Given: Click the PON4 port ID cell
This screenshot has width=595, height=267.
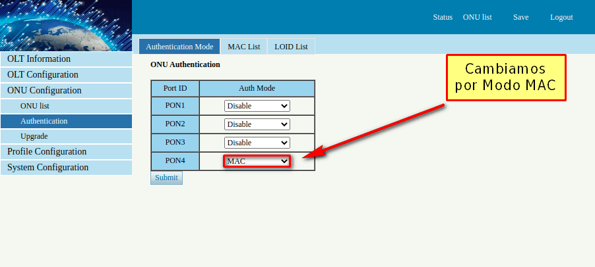Looking at the screenshot, I should tap(175, 161).
